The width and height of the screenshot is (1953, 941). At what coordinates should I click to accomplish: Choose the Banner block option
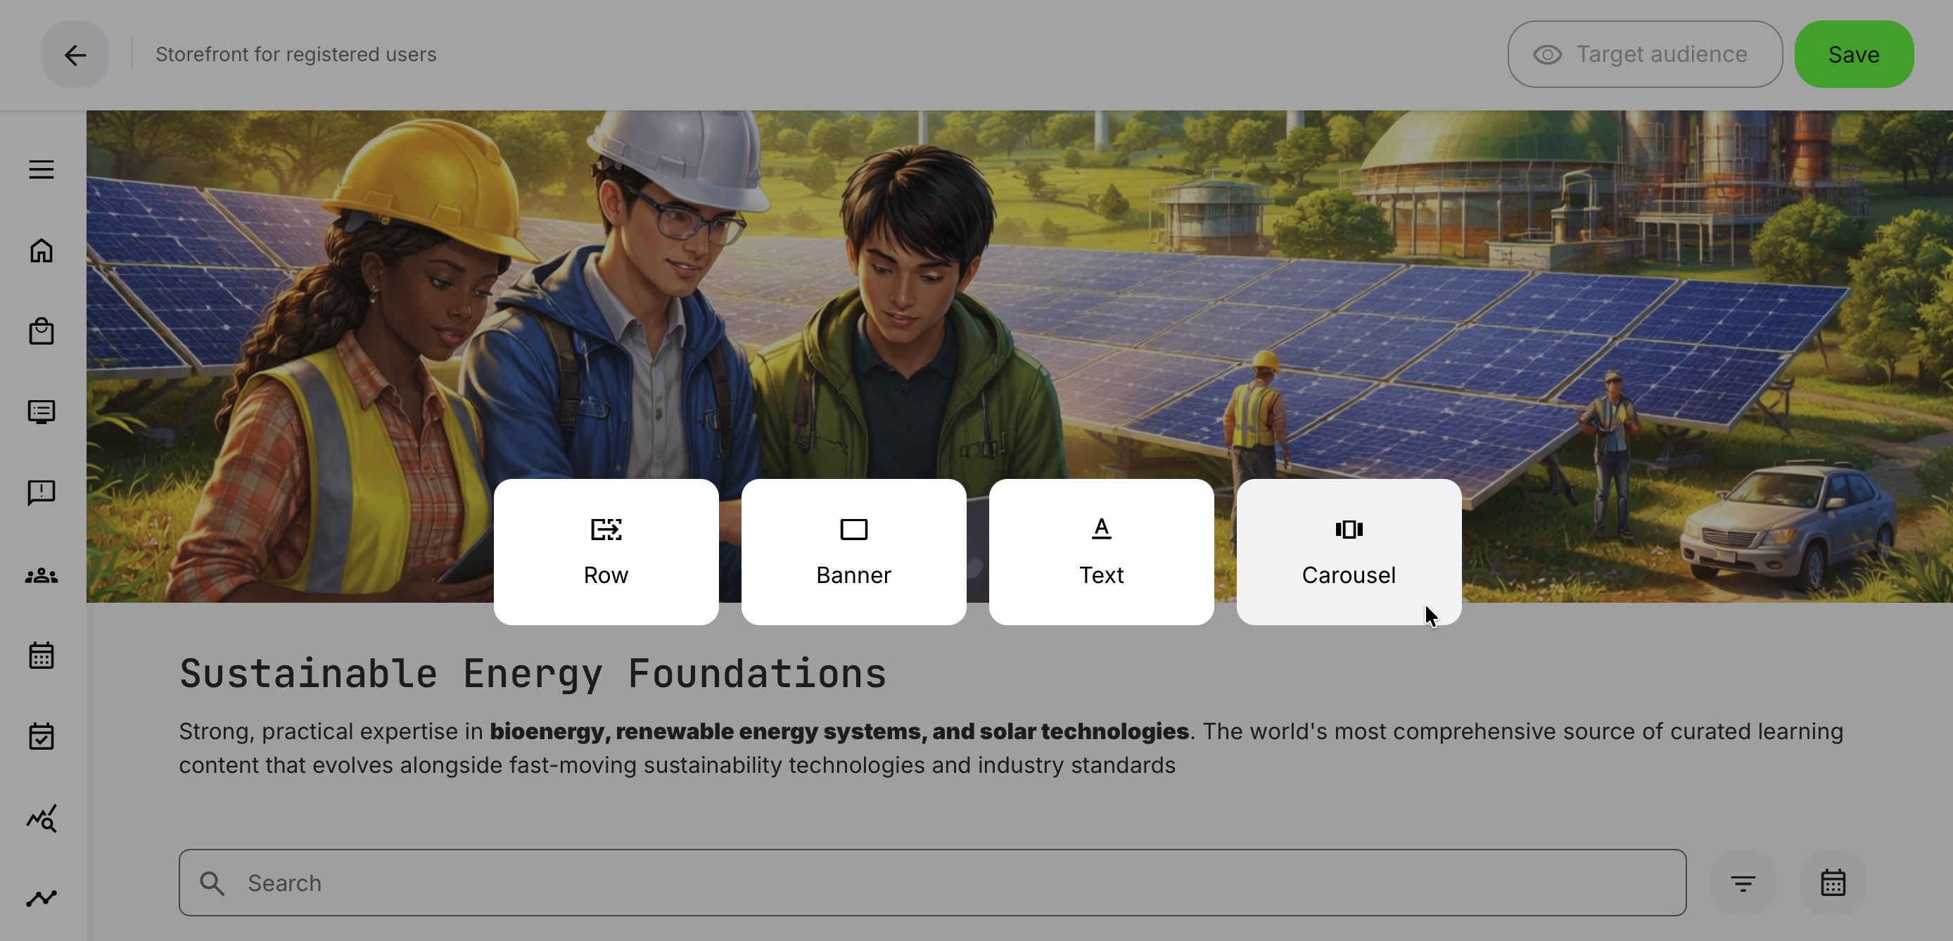point(853,551)
